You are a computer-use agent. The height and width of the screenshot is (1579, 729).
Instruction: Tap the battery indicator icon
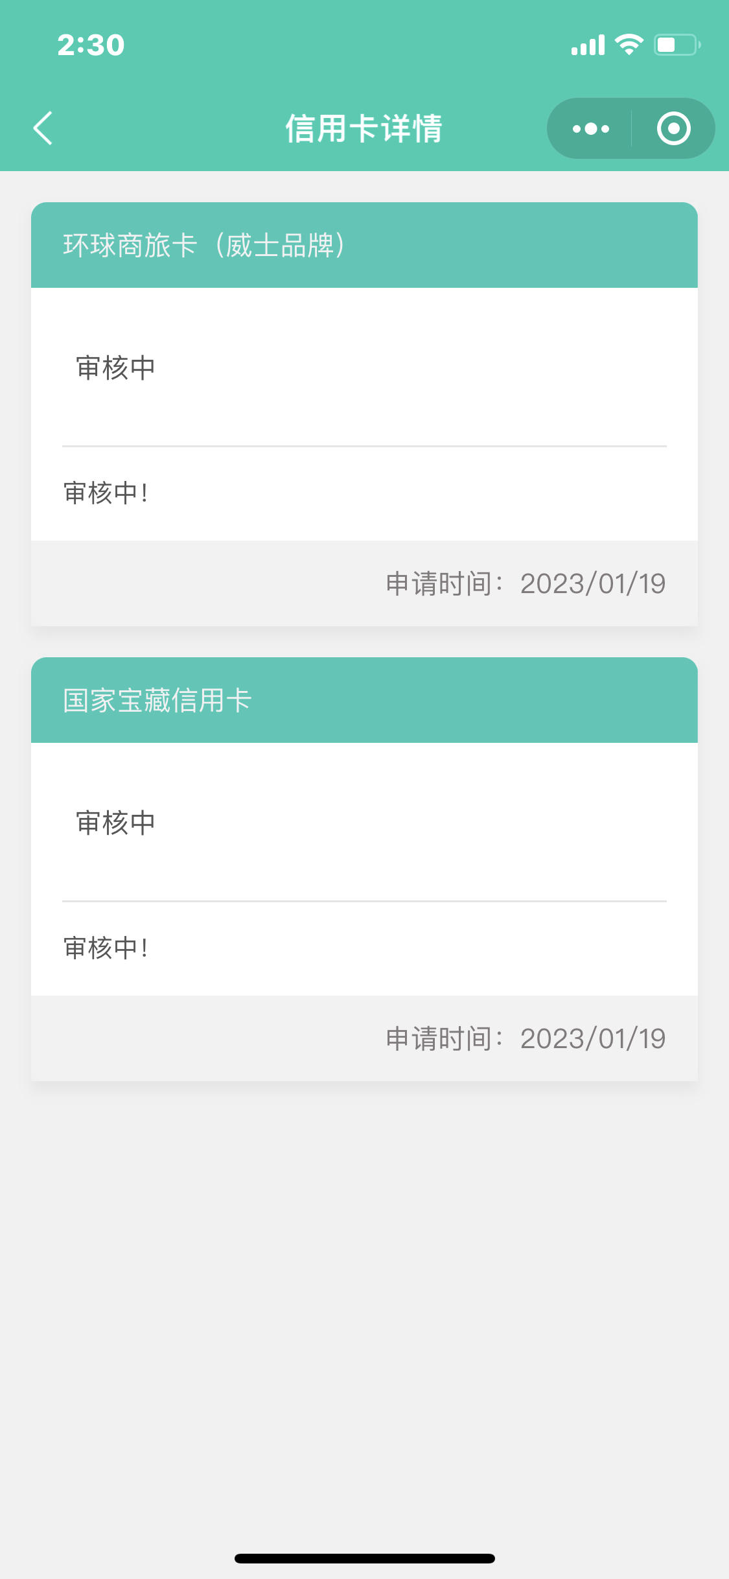click(x=677, y=45)
